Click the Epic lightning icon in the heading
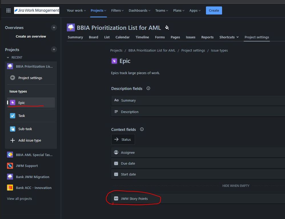 [x=114, y=61]
